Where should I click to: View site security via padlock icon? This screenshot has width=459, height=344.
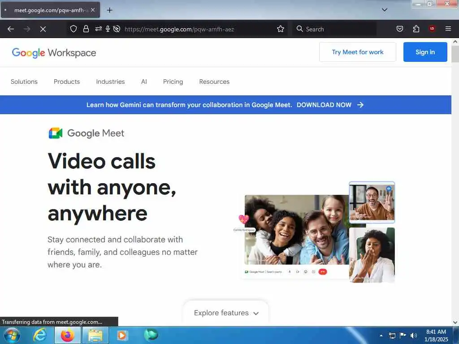tap(86, 29)
